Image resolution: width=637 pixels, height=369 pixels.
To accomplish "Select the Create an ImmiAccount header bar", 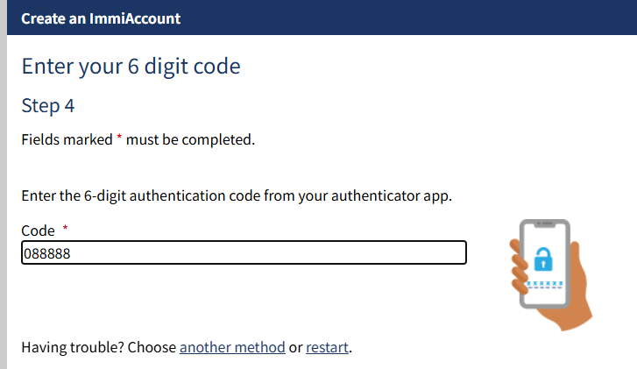I will click(x=322, y=18).
